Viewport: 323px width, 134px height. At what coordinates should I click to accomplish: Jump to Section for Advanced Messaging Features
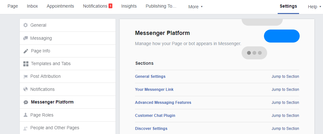(x=285, y=103)
